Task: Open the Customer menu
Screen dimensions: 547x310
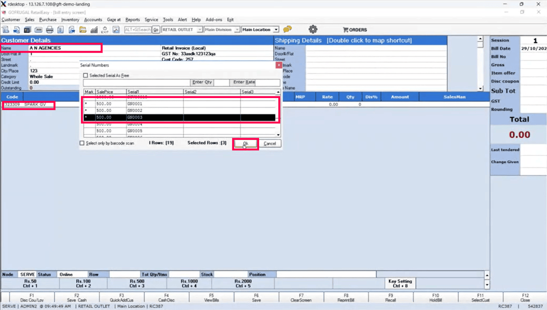Action: 11,20
